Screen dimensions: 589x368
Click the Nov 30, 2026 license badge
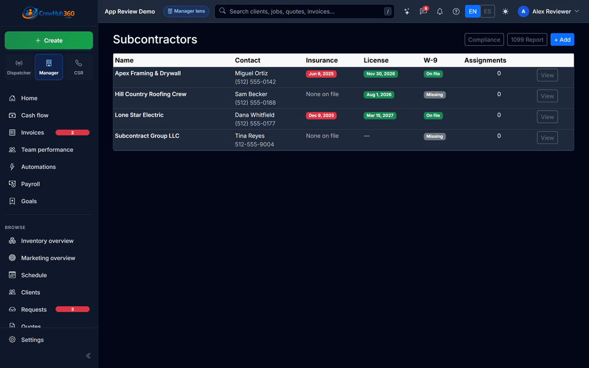tap(380, 74)
